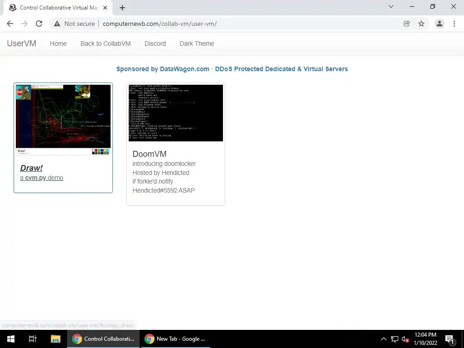Click the address bar URL
The height and width of the screenshot is (348, 464).
(x=160, y=24)
